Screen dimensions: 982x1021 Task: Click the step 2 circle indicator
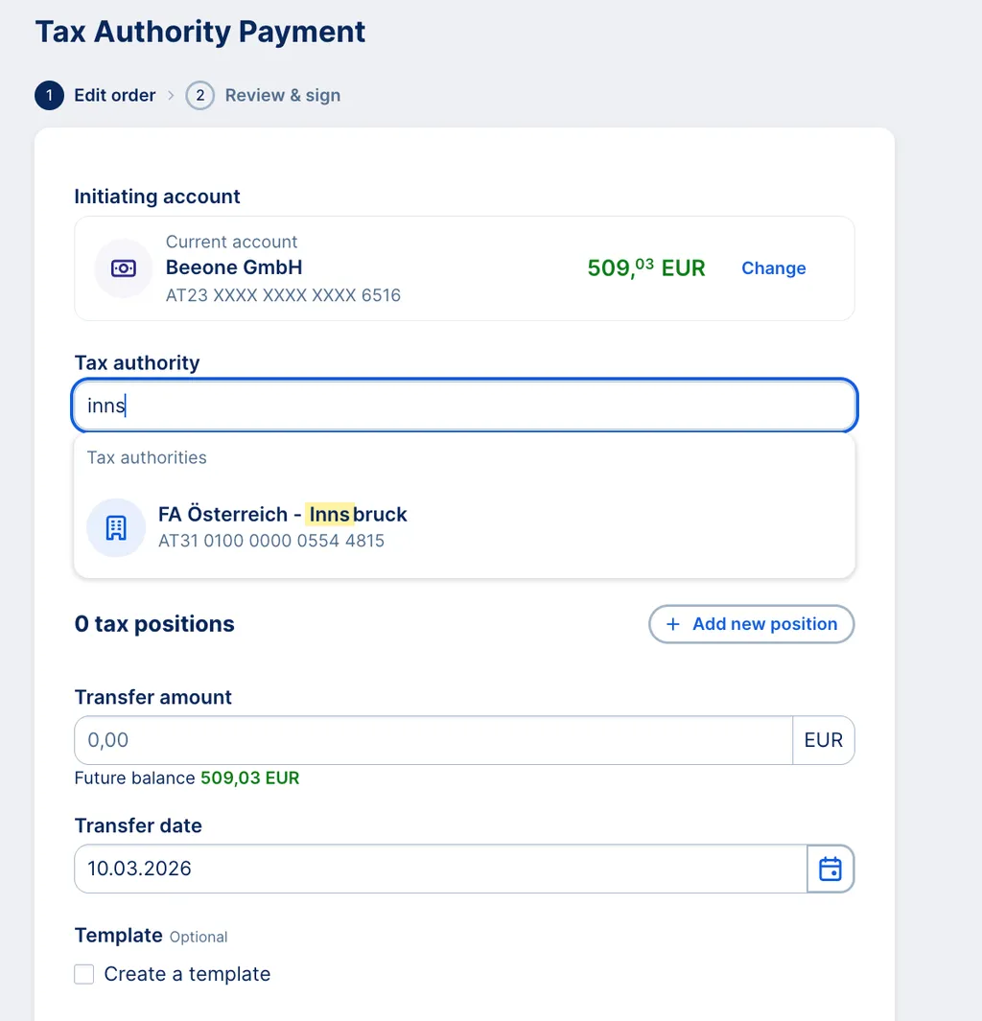[199, 96]
